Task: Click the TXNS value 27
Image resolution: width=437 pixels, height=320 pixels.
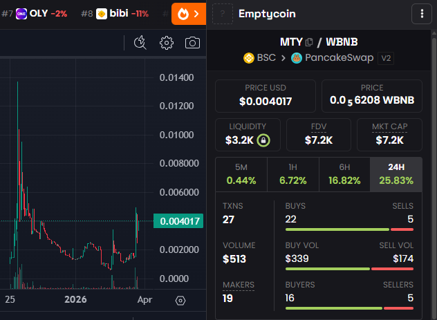Action: tap(228, 220)
